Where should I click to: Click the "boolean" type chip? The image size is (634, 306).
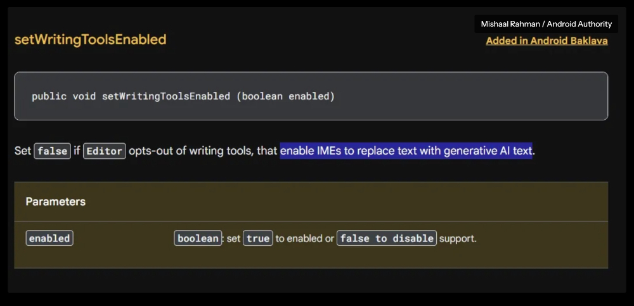pyautogui.click(x=198, y=238)
